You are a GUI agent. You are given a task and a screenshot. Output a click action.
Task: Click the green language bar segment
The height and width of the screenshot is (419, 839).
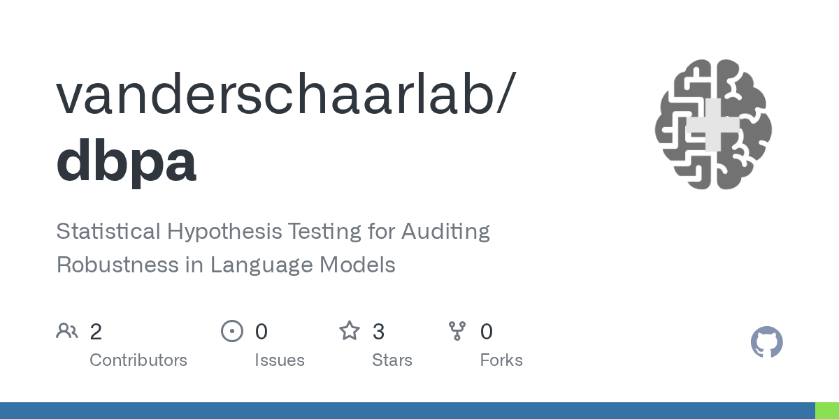[827, 411]
